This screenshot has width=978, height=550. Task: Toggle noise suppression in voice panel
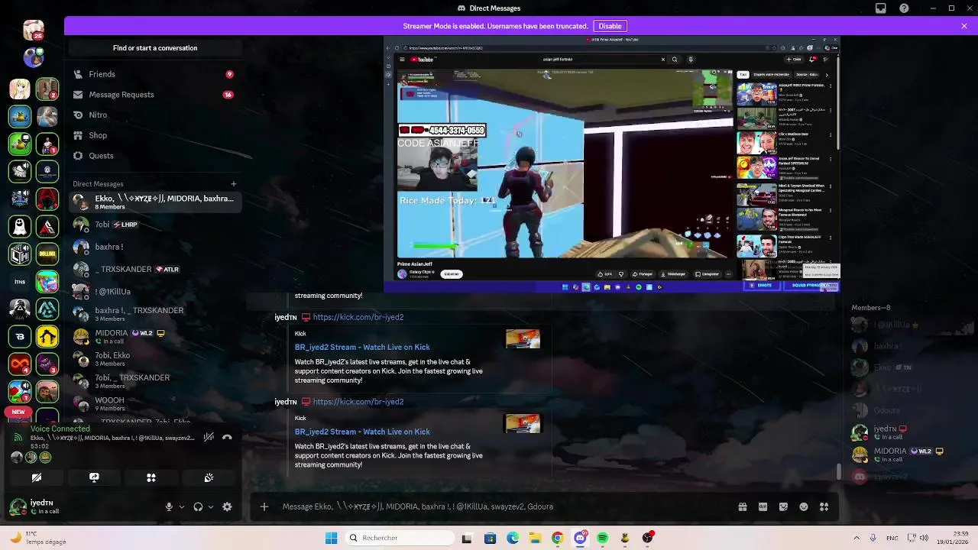point(209,437)
